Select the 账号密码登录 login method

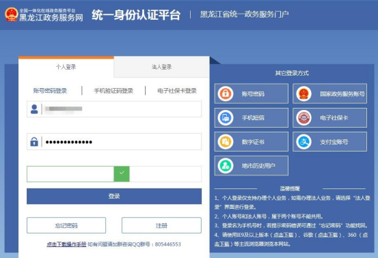coord(50,91)
